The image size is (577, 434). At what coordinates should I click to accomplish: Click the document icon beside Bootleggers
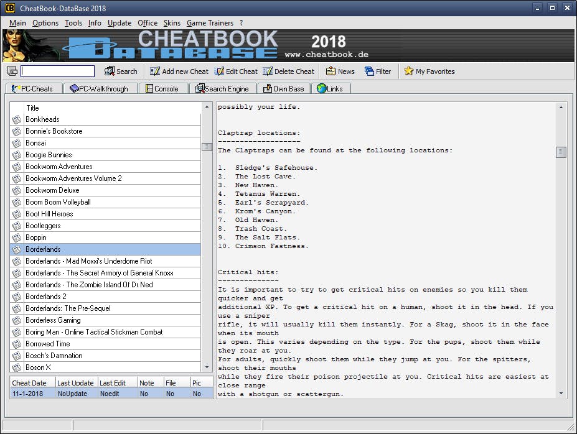point(17,226)
